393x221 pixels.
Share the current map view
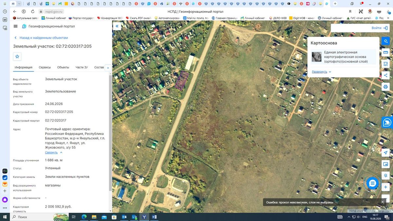tap(385, 75)
